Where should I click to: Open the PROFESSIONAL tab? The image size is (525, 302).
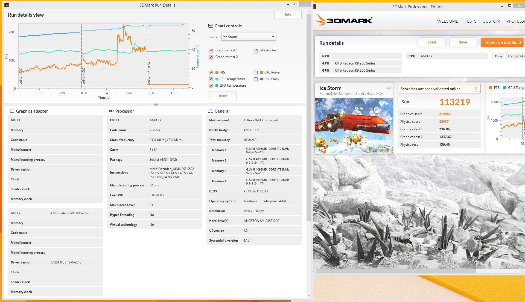click(515, 21)
